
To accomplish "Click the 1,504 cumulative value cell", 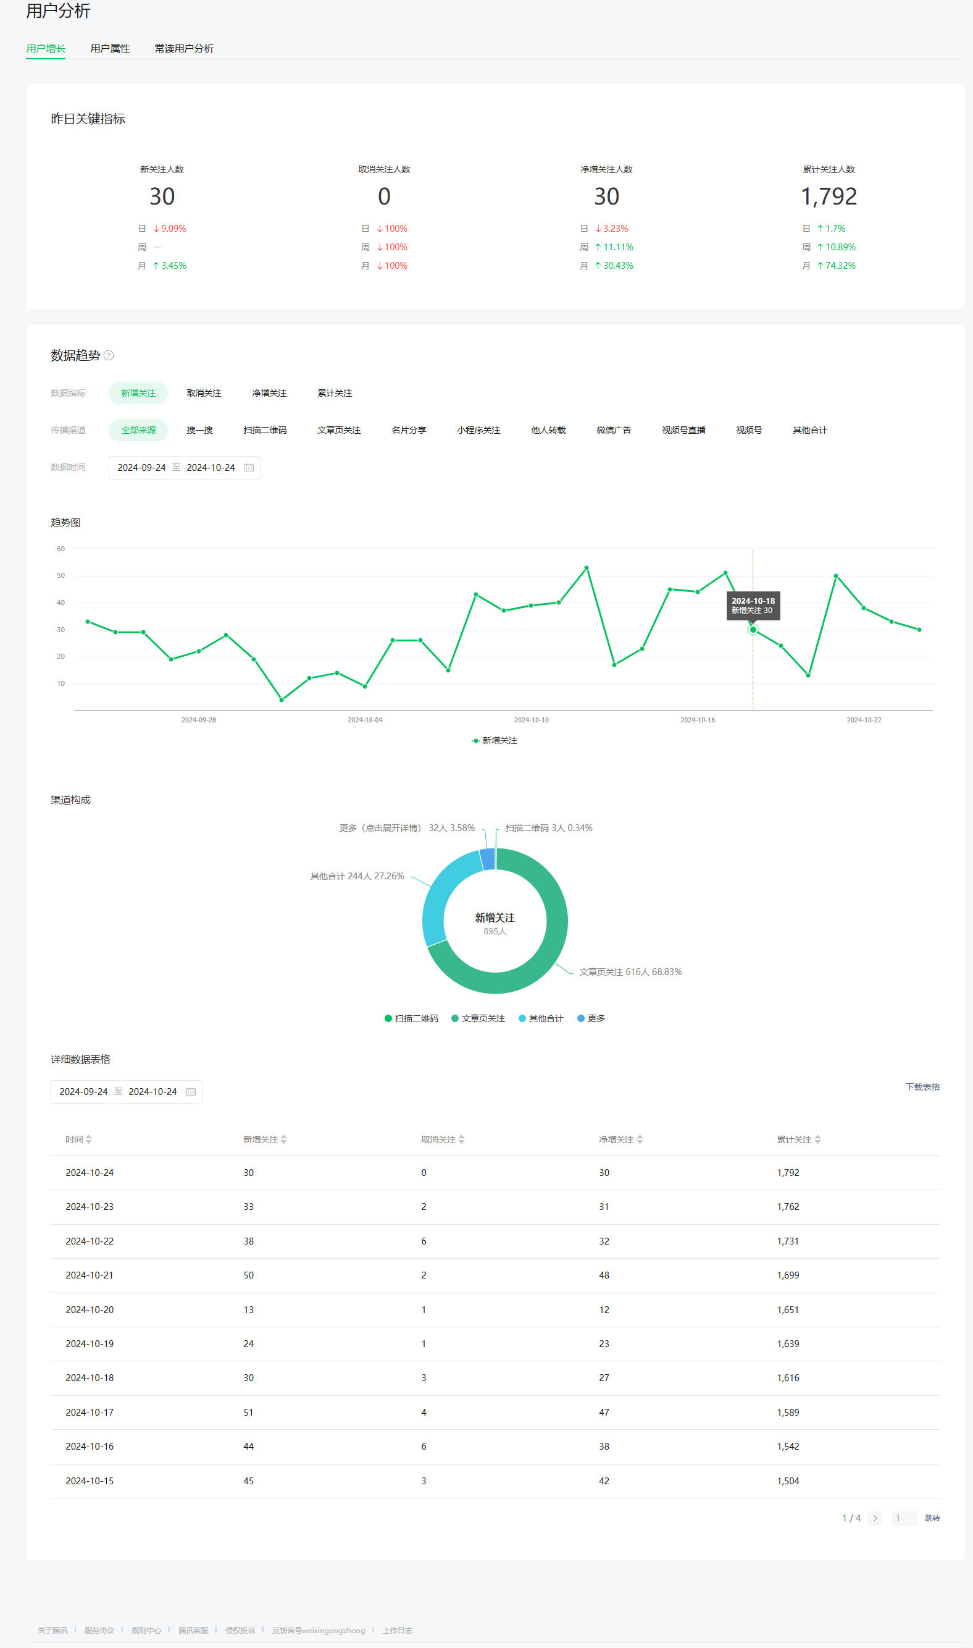I will pyautogui.click(x=789, y=1481).
